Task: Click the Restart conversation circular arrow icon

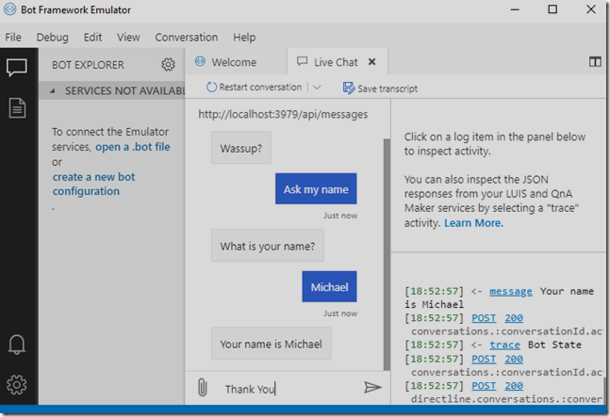Action: click(x=211, y=87)
